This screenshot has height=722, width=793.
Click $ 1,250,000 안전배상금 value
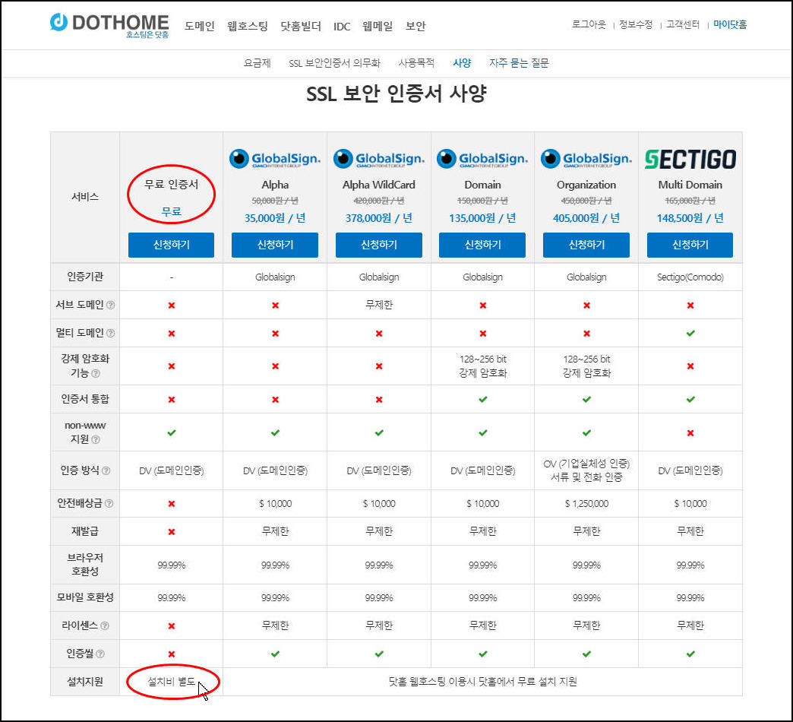[x=586, y=503]
